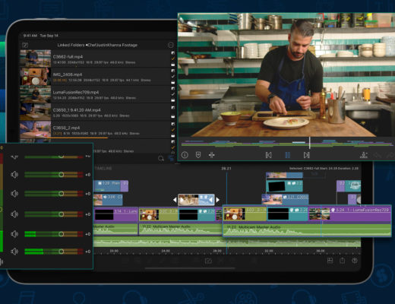The image size is (395, 304).
Task: Add a marker using the marker icon
Action: coord(198,155)
